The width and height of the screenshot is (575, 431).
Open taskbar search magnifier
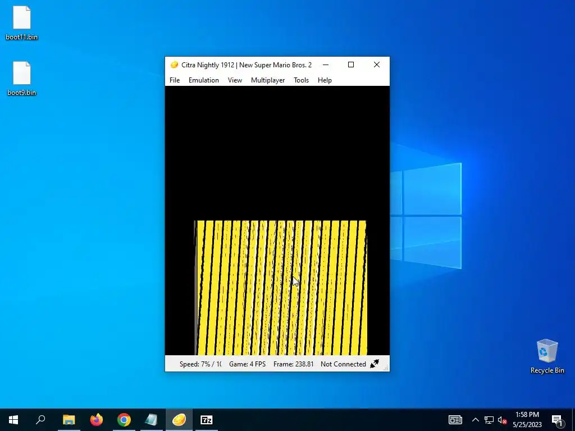(40, 420)
